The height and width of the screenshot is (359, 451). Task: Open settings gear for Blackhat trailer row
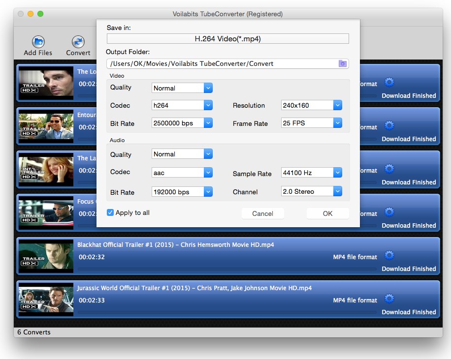(389, 255)
